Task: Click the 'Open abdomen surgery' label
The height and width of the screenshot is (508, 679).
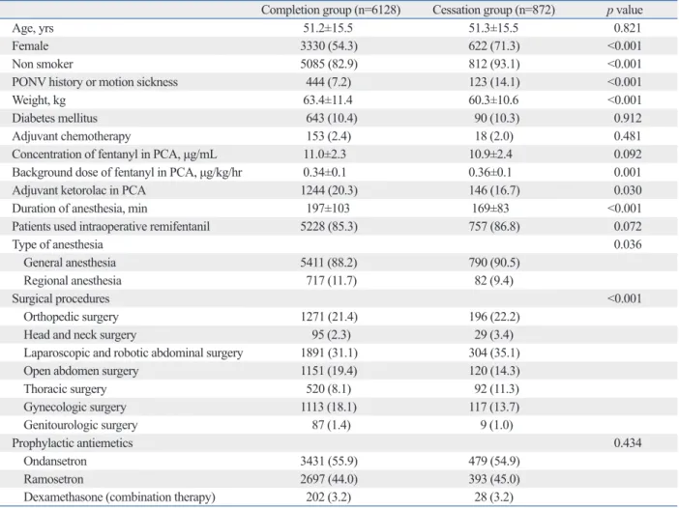Action: [x=81, y=371]
